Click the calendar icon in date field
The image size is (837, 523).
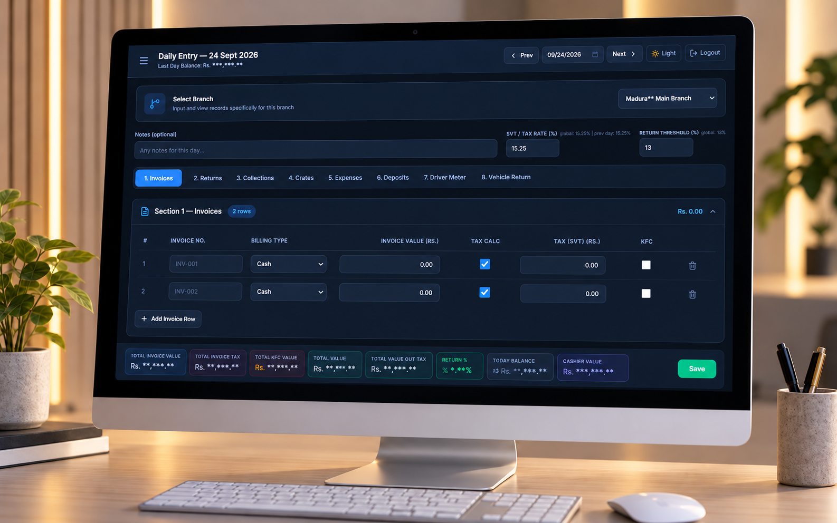coord(595,54)
